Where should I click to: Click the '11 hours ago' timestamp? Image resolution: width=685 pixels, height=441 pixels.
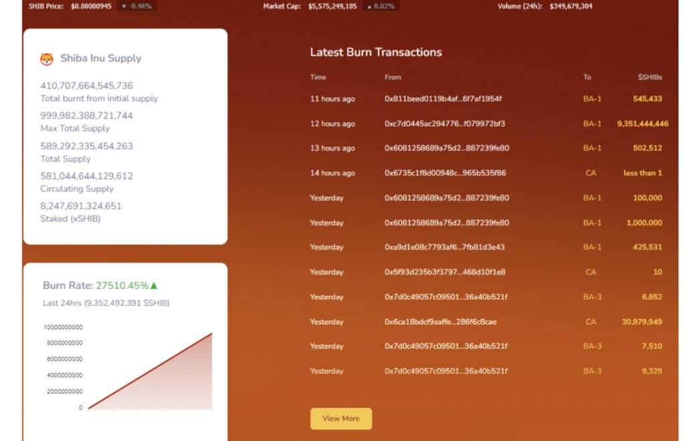(332, 99)
